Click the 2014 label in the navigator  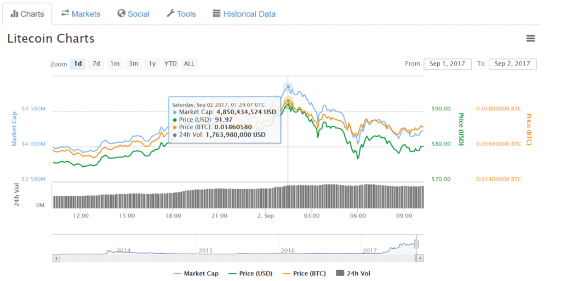123,250
